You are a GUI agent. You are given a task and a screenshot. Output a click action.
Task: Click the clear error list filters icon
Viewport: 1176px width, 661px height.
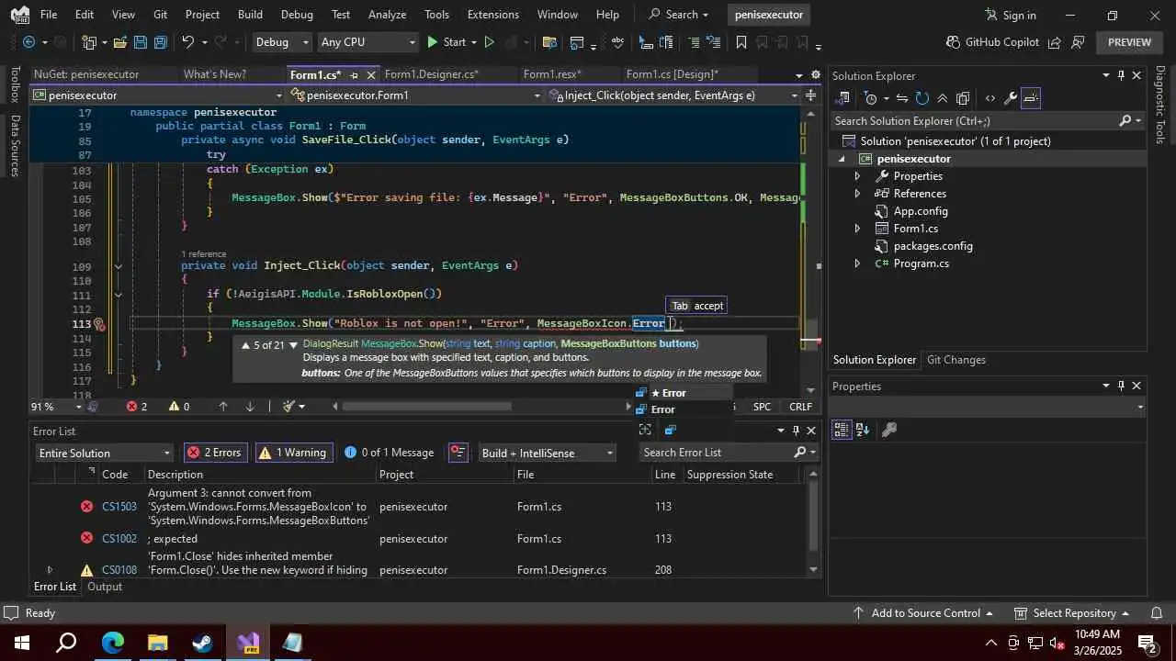(x=458, y=453)
